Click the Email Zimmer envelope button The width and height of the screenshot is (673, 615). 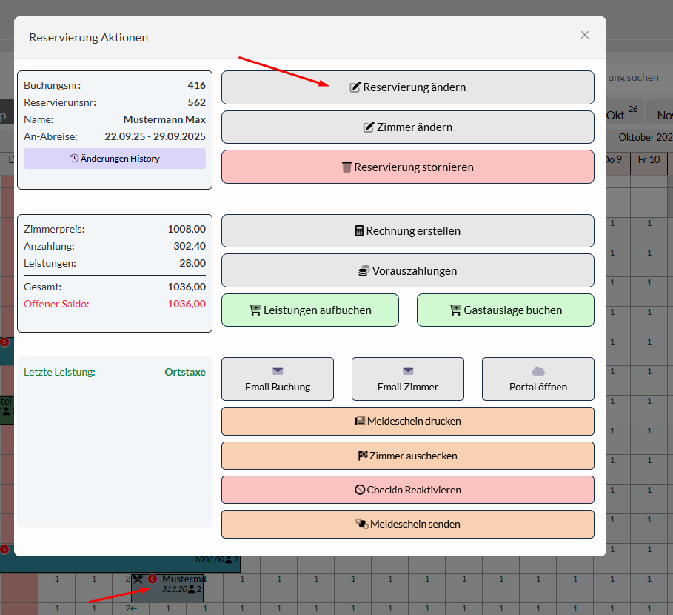pos(407,379)
